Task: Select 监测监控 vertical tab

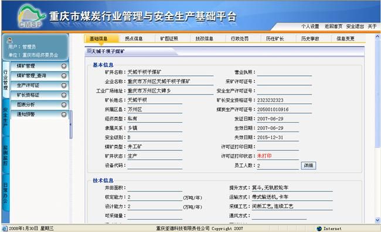Action: coord(6,155)
